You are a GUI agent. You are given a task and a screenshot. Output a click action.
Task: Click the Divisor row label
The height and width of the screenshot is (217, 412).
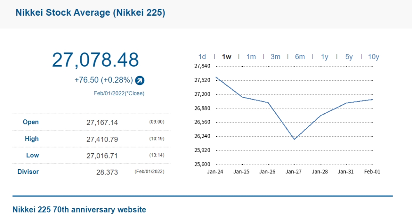(28, 172)
